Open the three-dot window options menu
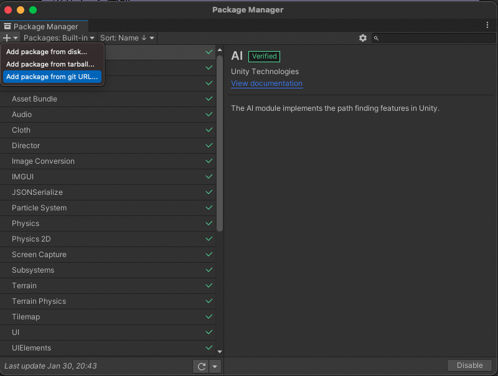Image resolution: width=498 pixels, height=376 pixels. coord(487,25)
